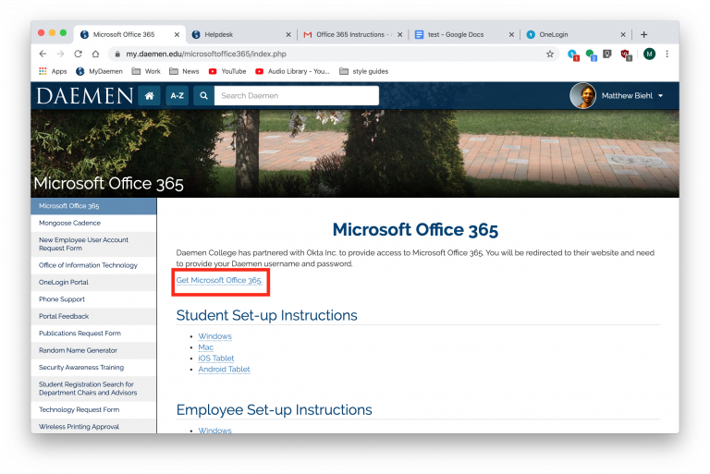
Task: Click the green M profile avatar in Chrome
Action: (x=649, y=54)
